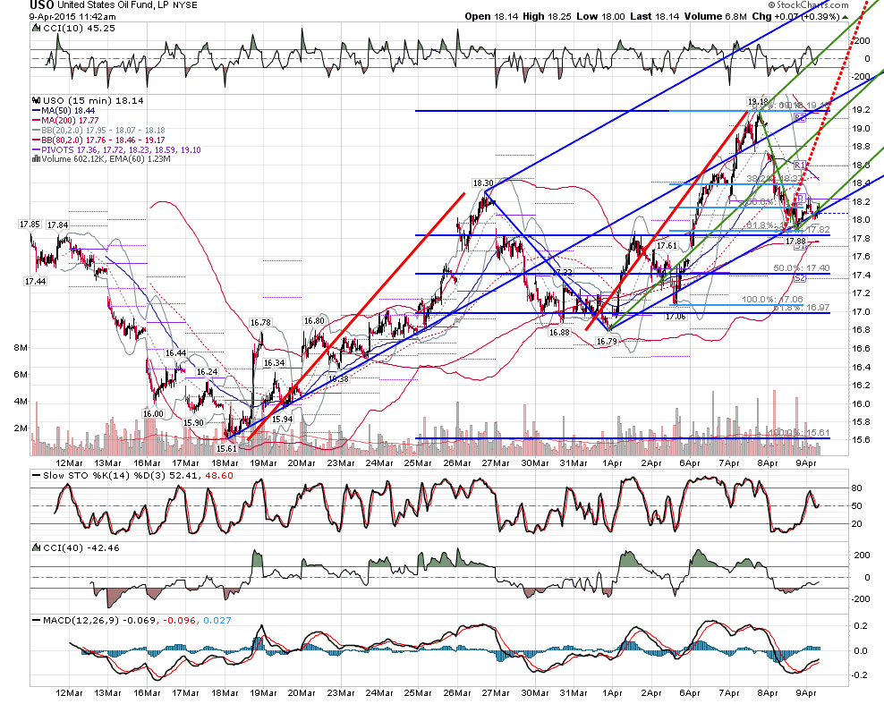This screenshot has height=704, width=884.
Task: Click the bold USO ticker symbol title
Action: [42, 5]
